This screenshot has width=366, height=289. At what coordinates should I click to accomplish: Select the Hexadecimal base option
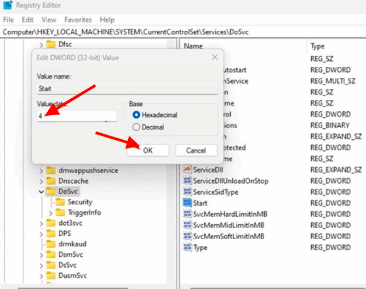[x=136, y=115]
